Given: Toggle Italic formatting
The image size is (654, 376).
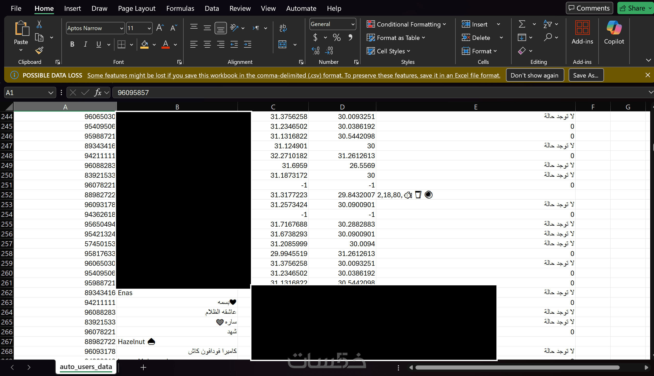Looking at the screenshot, I should [x=85, y=44].
